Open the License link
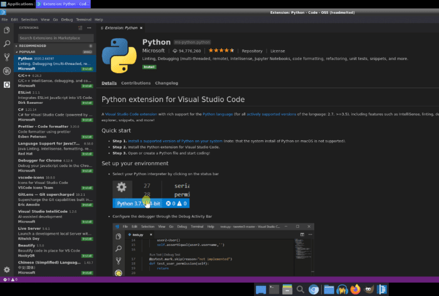The width and height of the screenshot is (439, 296). pyautogui.click(x=277, y=51)
